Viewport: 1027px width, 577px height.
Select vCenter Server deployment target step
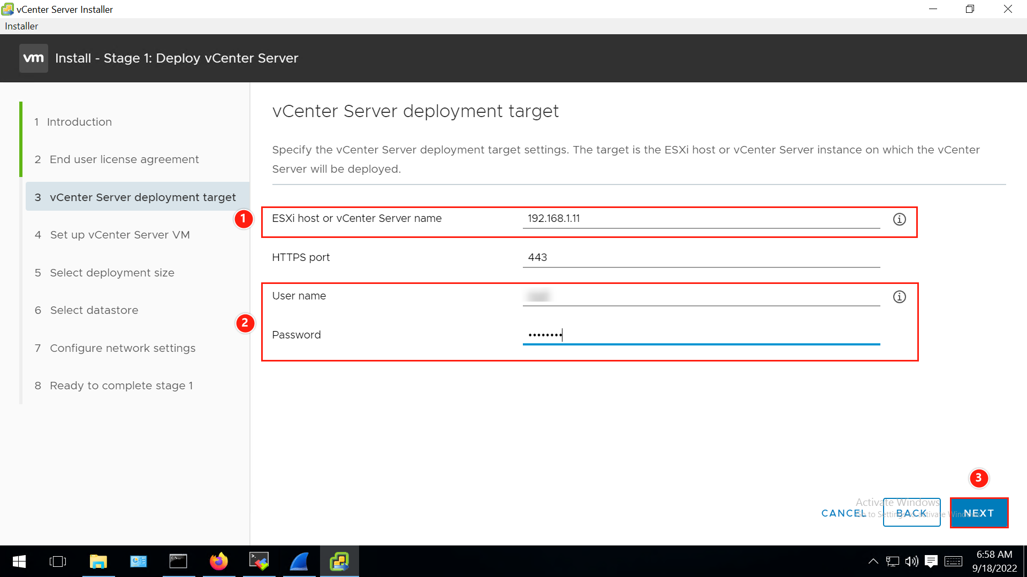[138, 197]
